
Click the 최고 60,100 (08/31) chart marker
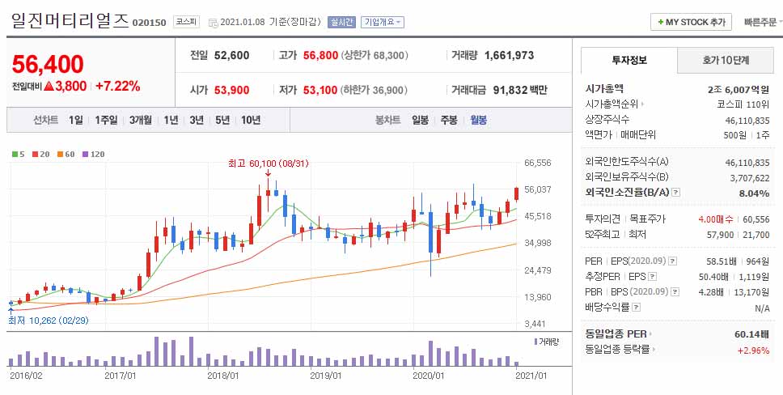tap(269, 164)
